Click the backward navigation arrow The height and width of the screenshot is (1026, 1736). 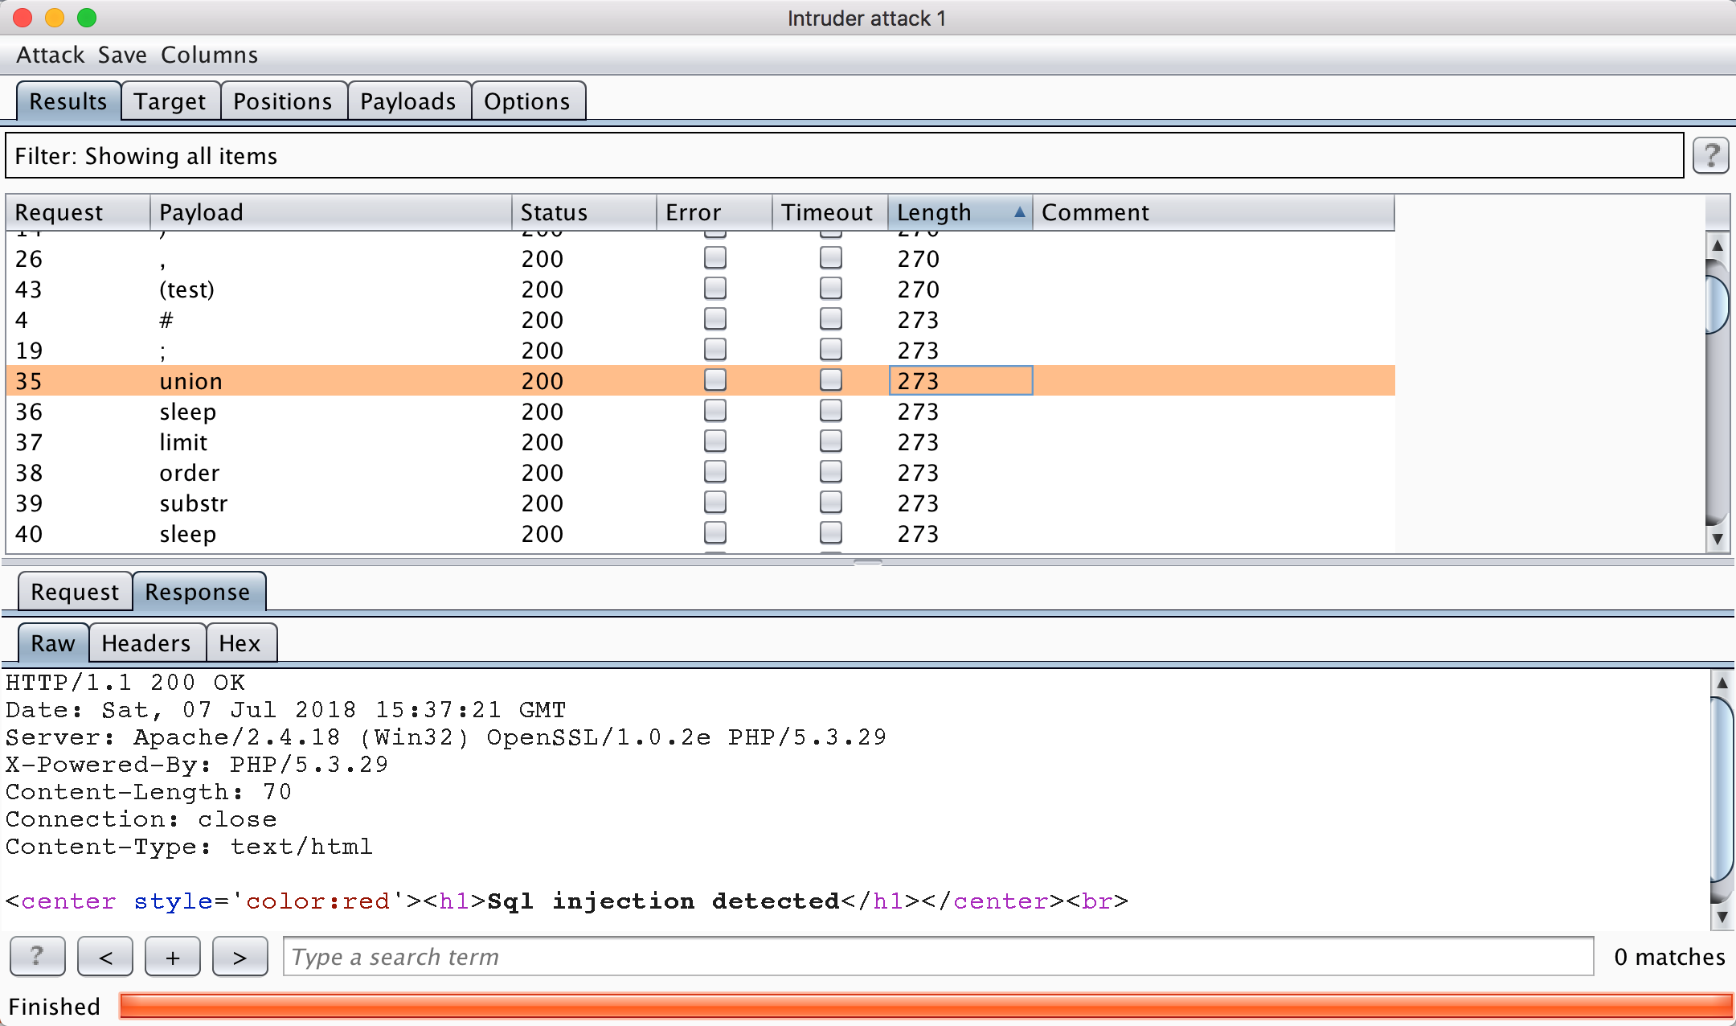click(106, 955)
